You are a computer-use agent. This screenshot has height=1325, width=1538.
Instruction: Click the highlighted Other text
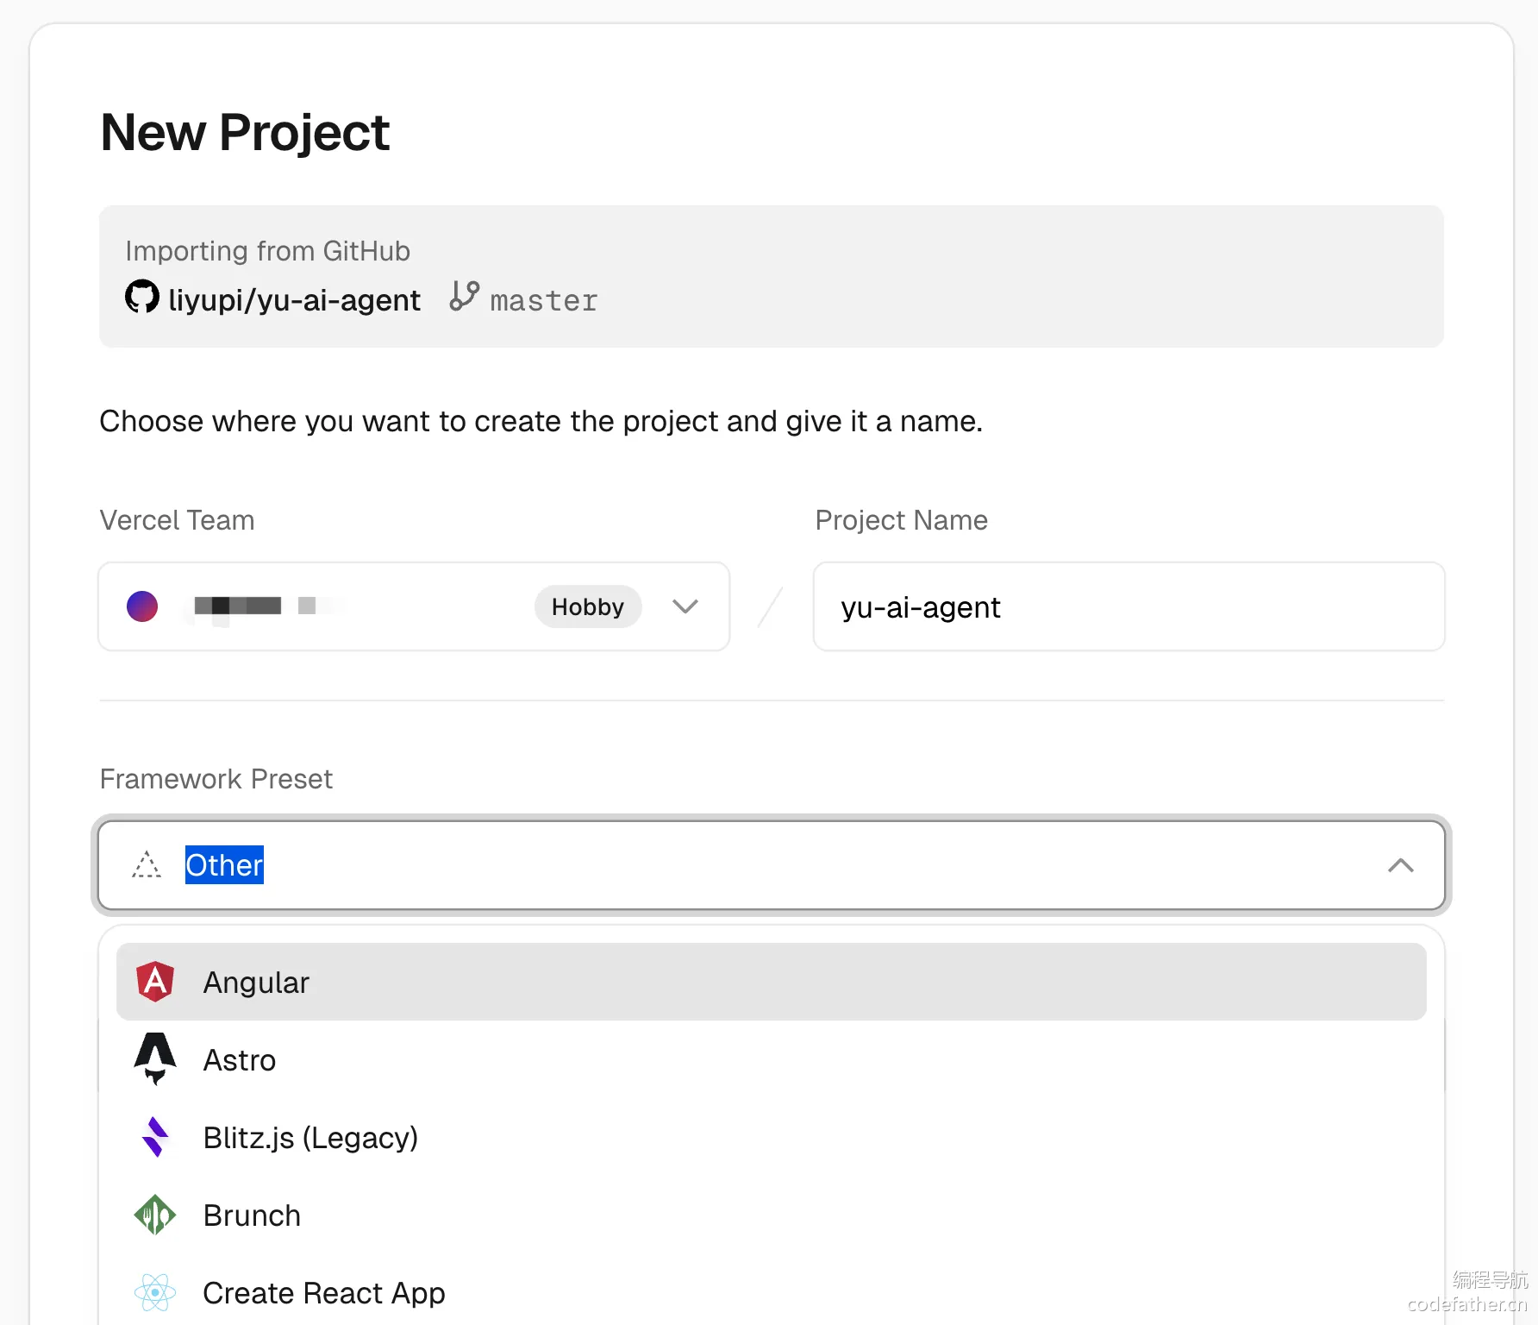pyautogui.click(x=224, y=864)
